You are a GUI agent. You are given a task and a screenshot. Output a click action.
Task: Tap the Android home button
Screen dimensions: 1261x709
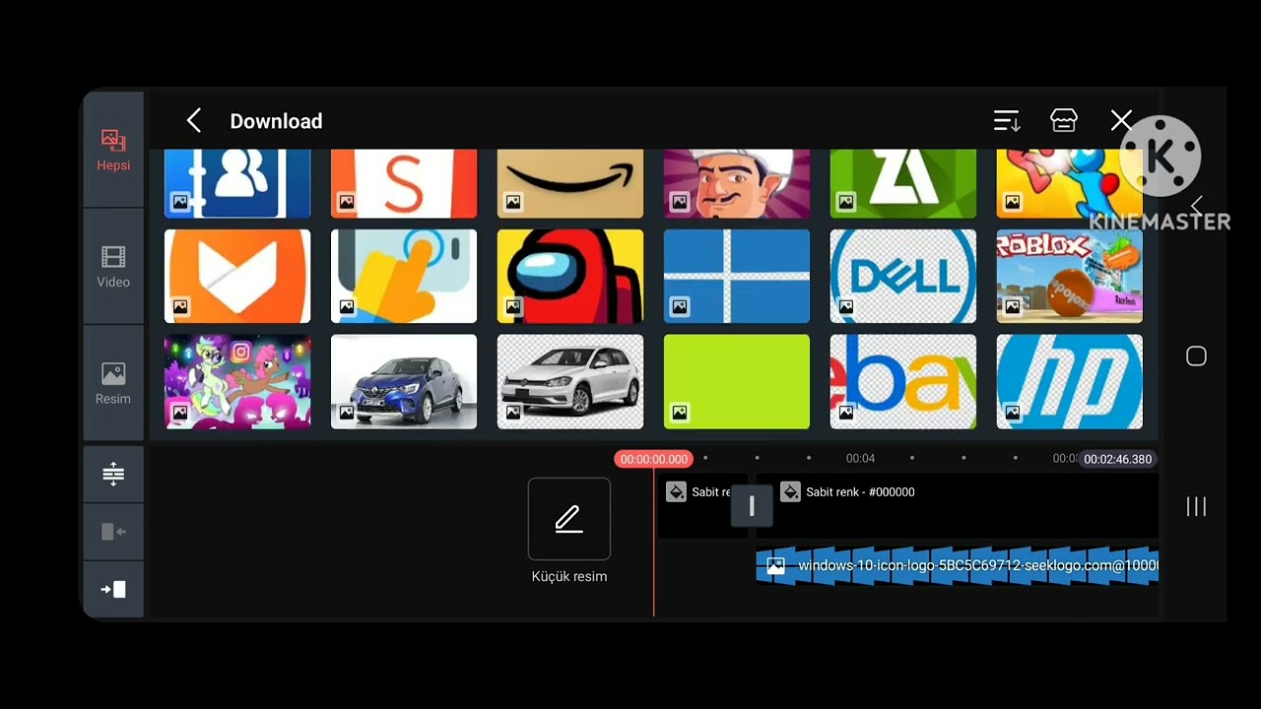pos(1196,356)
